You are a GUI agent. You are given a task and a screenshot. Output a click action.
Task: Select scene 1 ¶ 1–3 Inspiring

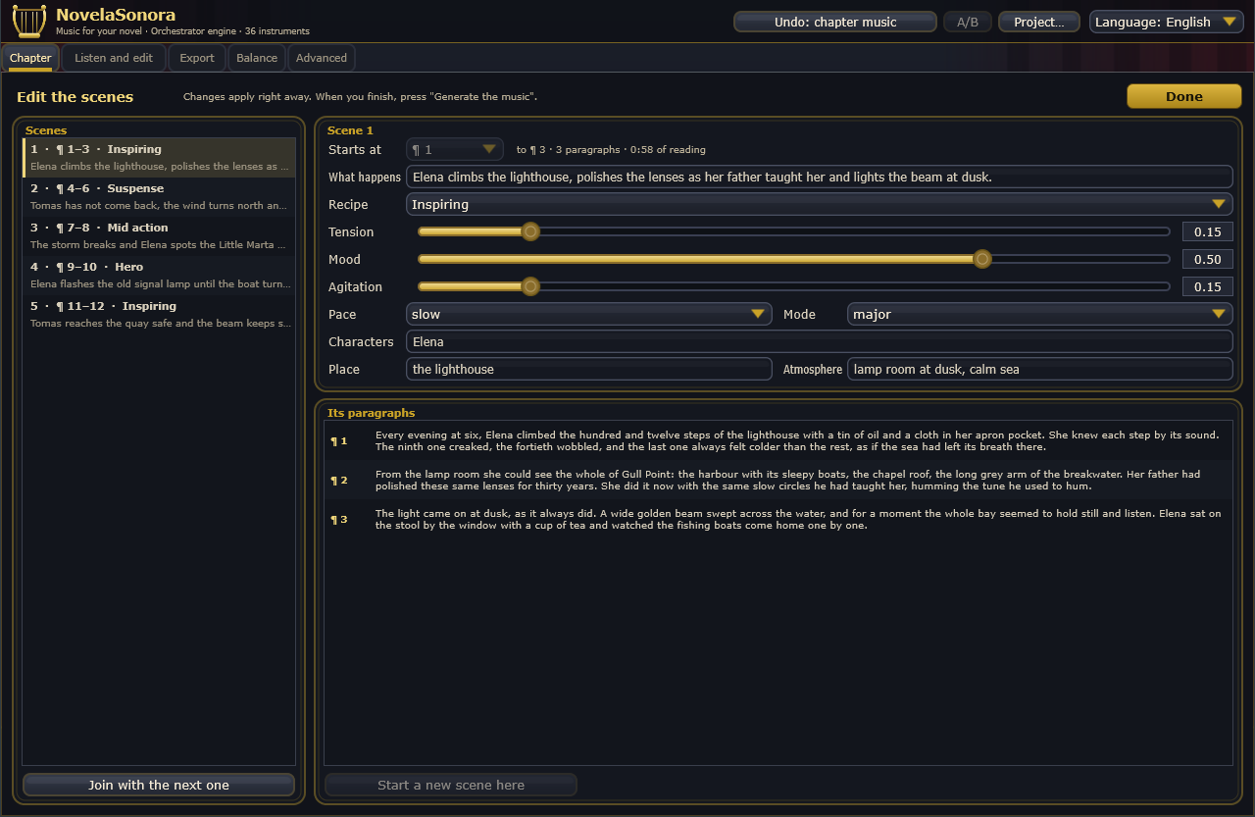point(159,158)
